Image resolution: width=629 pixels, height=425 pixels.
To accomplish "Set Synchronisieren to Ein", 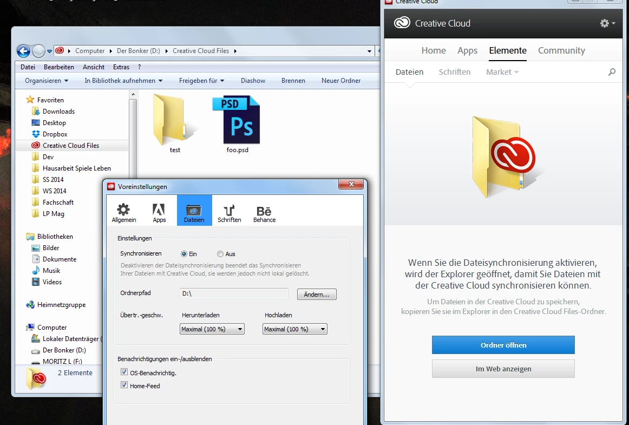I will [x=184, y=254].
